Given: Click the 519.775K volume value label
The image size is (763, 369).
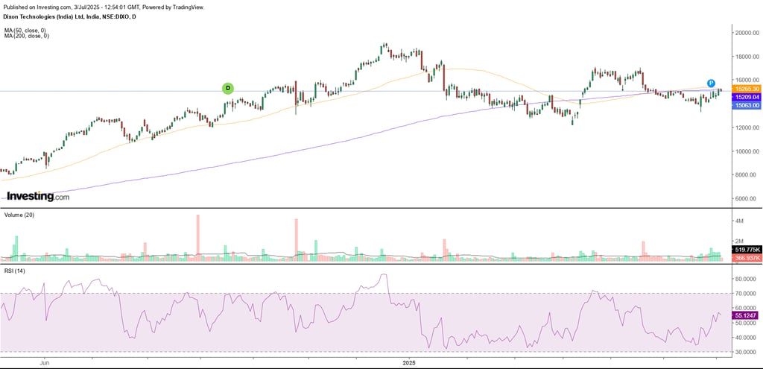Looking at the screenshot, I should coord(745,250).
